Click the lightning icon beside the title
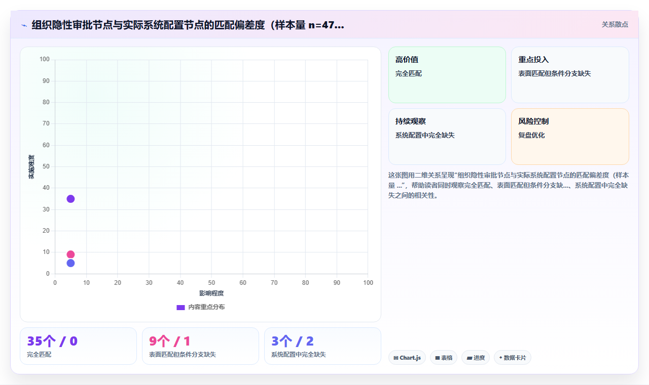This screenshot has width=649, height=385. click(x=24, y=25)
